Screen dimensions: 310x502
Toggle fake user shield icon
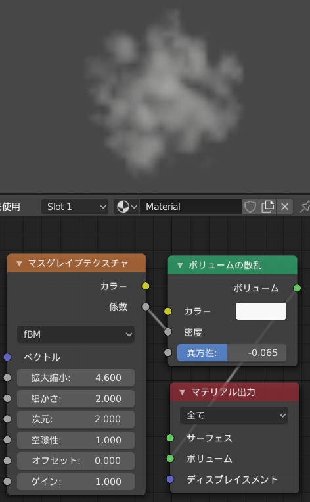(250, 207)
